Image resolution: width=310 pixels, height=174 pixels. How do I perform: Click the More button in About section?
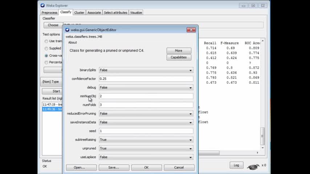[x=179, y=50]
